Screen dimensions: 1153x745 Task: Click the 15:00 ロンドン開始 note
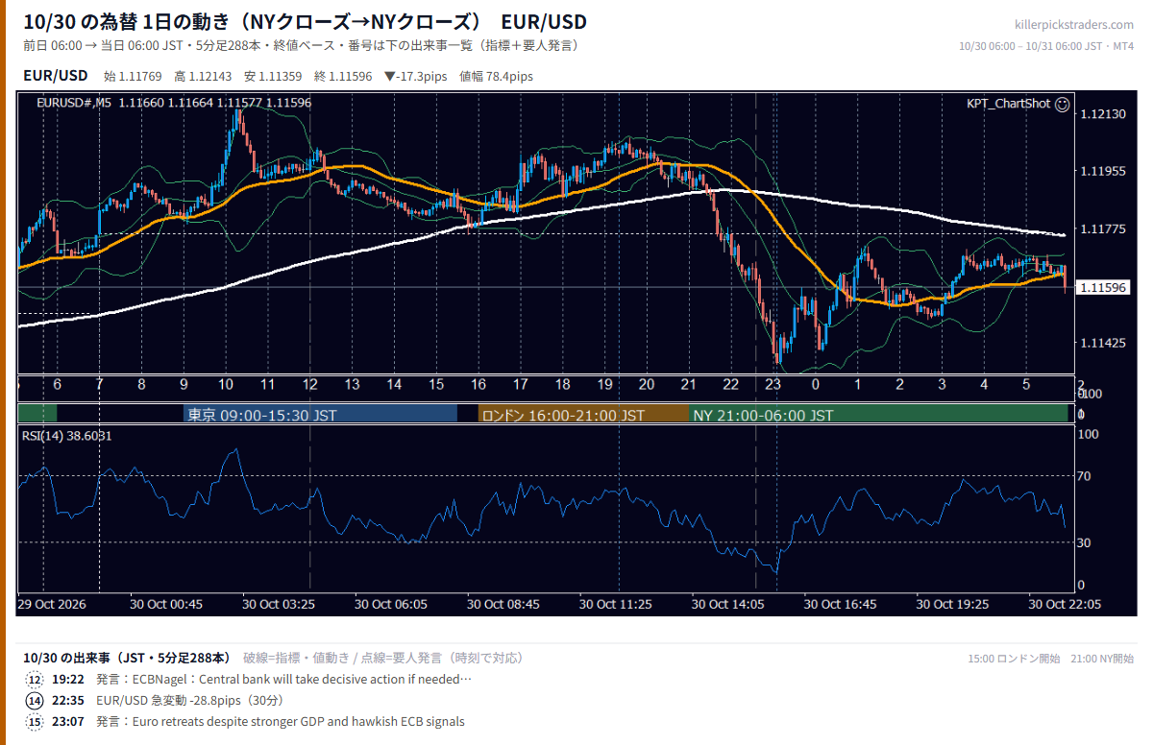[x=1014, y=659]
